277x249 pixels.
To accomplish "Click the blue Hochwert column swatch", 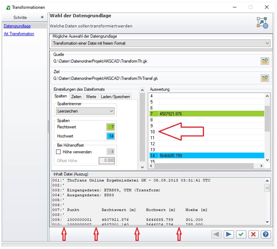I will pyautogui.click(x=111, y=136).
